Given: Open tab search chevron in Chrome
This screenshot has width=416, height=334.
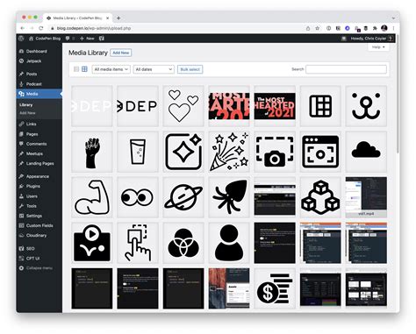Looking at the screenshot, I should tap(393, 18).
